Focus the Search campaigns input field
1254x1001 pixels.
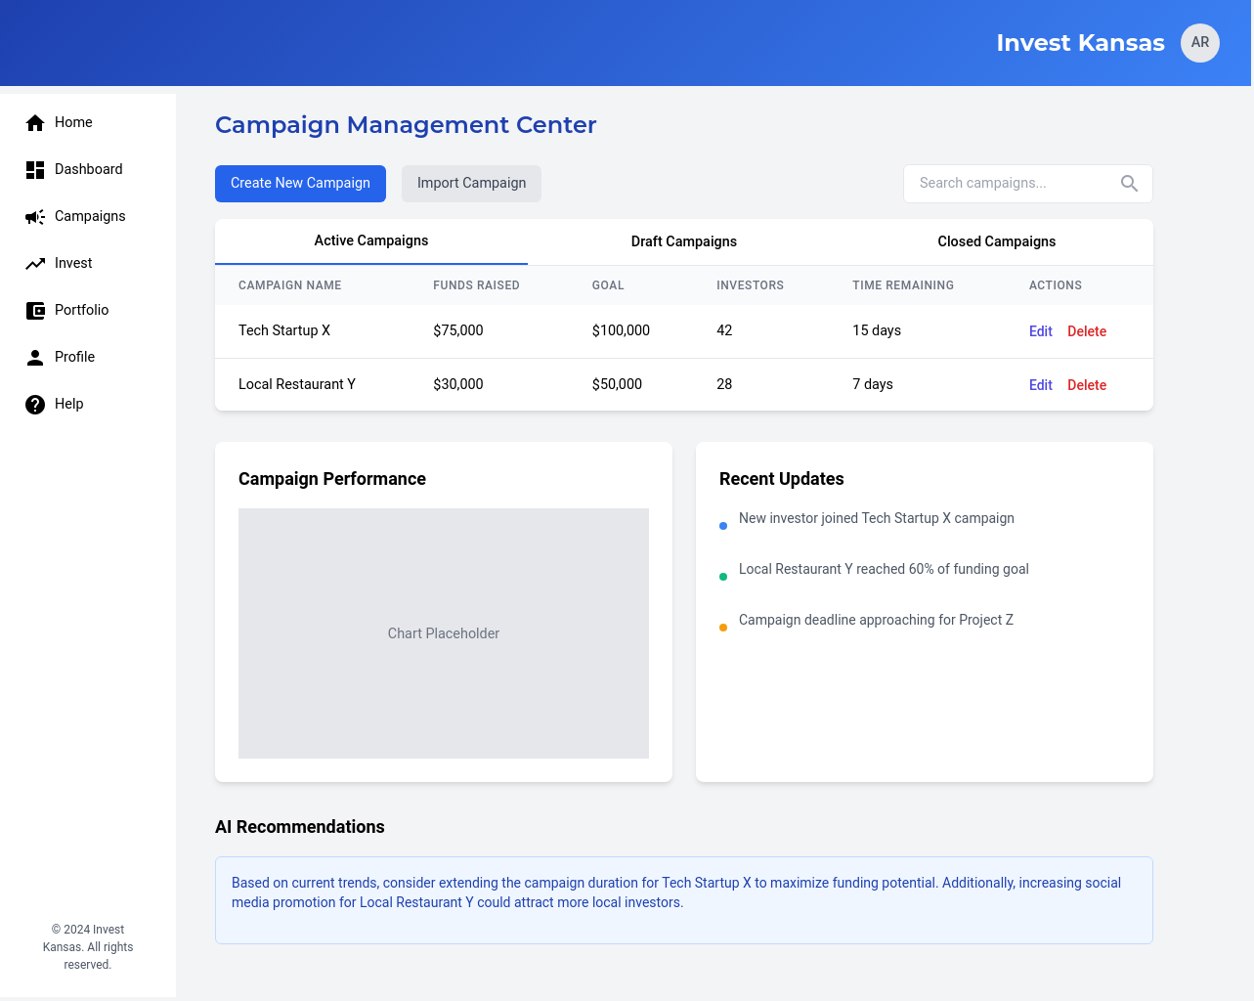point(1007,184)
